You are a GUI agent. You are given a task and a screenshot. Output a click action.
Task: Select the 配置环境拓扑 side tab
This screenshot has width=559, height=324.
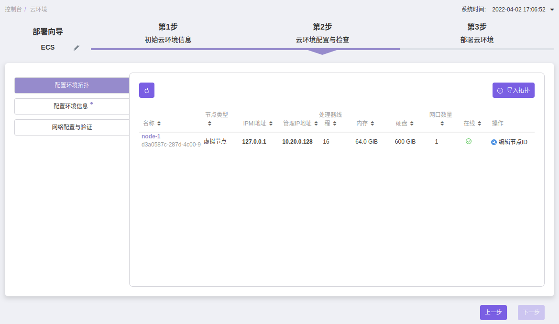(72, 85)
